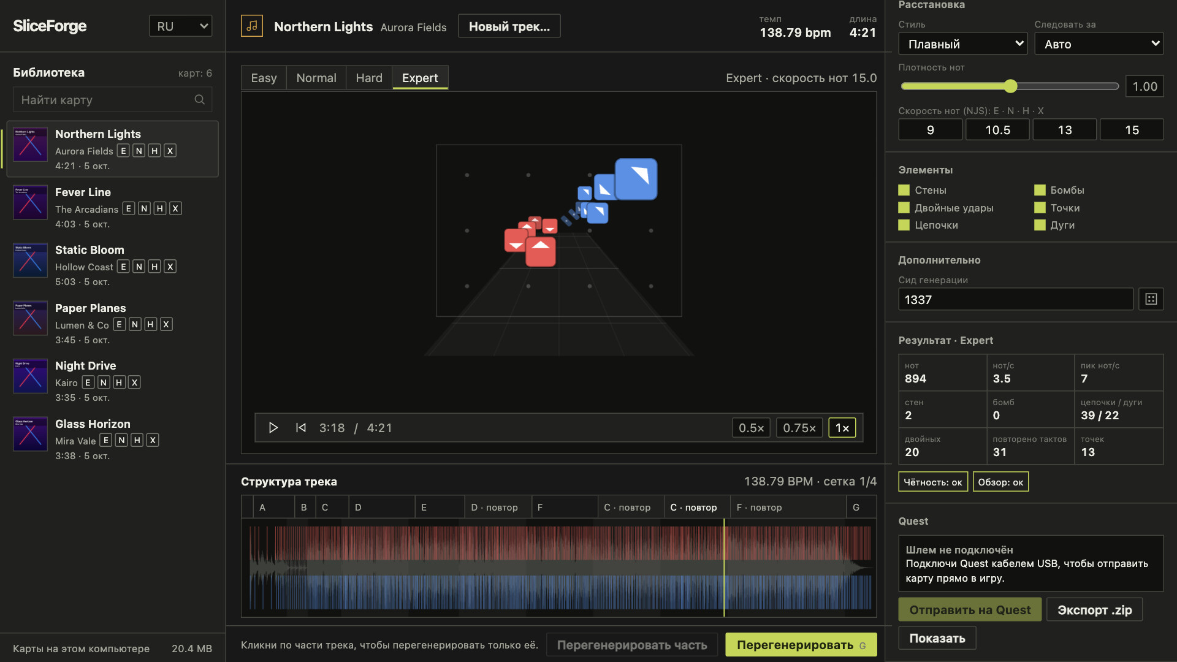1177x662 pixels.
Task: Select section G in track structure
Action: pos(861,507)
